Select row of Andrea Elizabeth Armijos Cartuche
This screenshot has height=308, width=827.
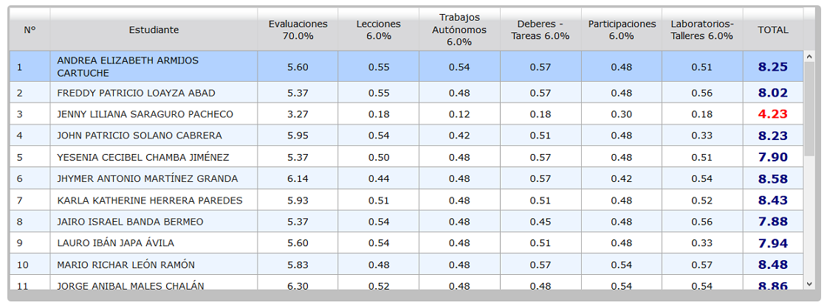click(406, 67)
